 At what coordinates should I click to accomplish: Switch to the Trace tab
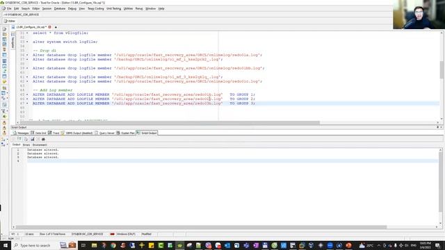54,133
